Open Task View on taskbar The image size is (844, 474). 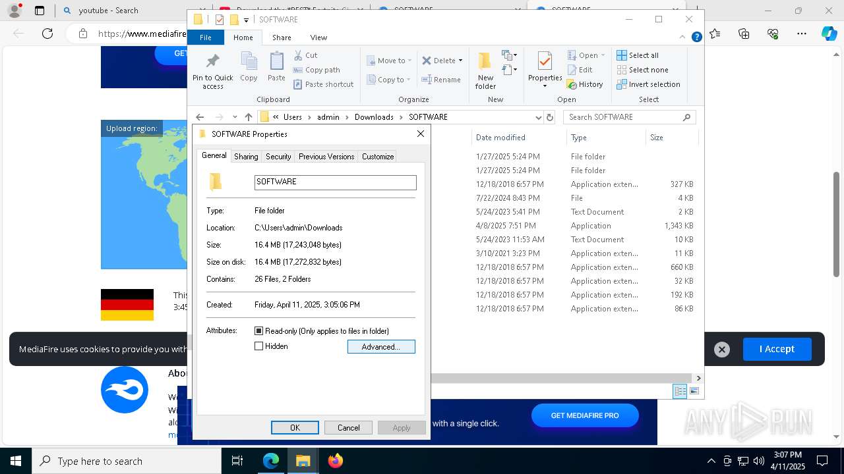[237, 461]
